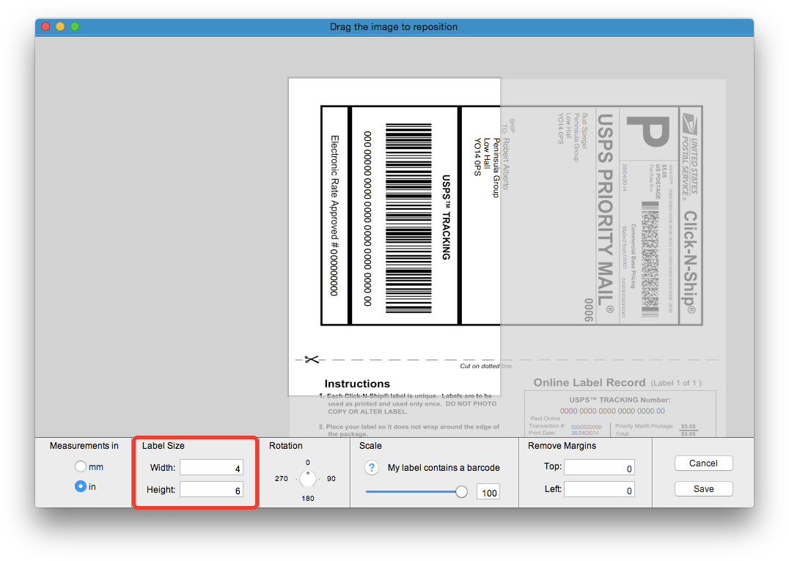Click the label Height input field
Viewport: 789px width, 561px height.
pyautogui.click(x=211, y=490)
